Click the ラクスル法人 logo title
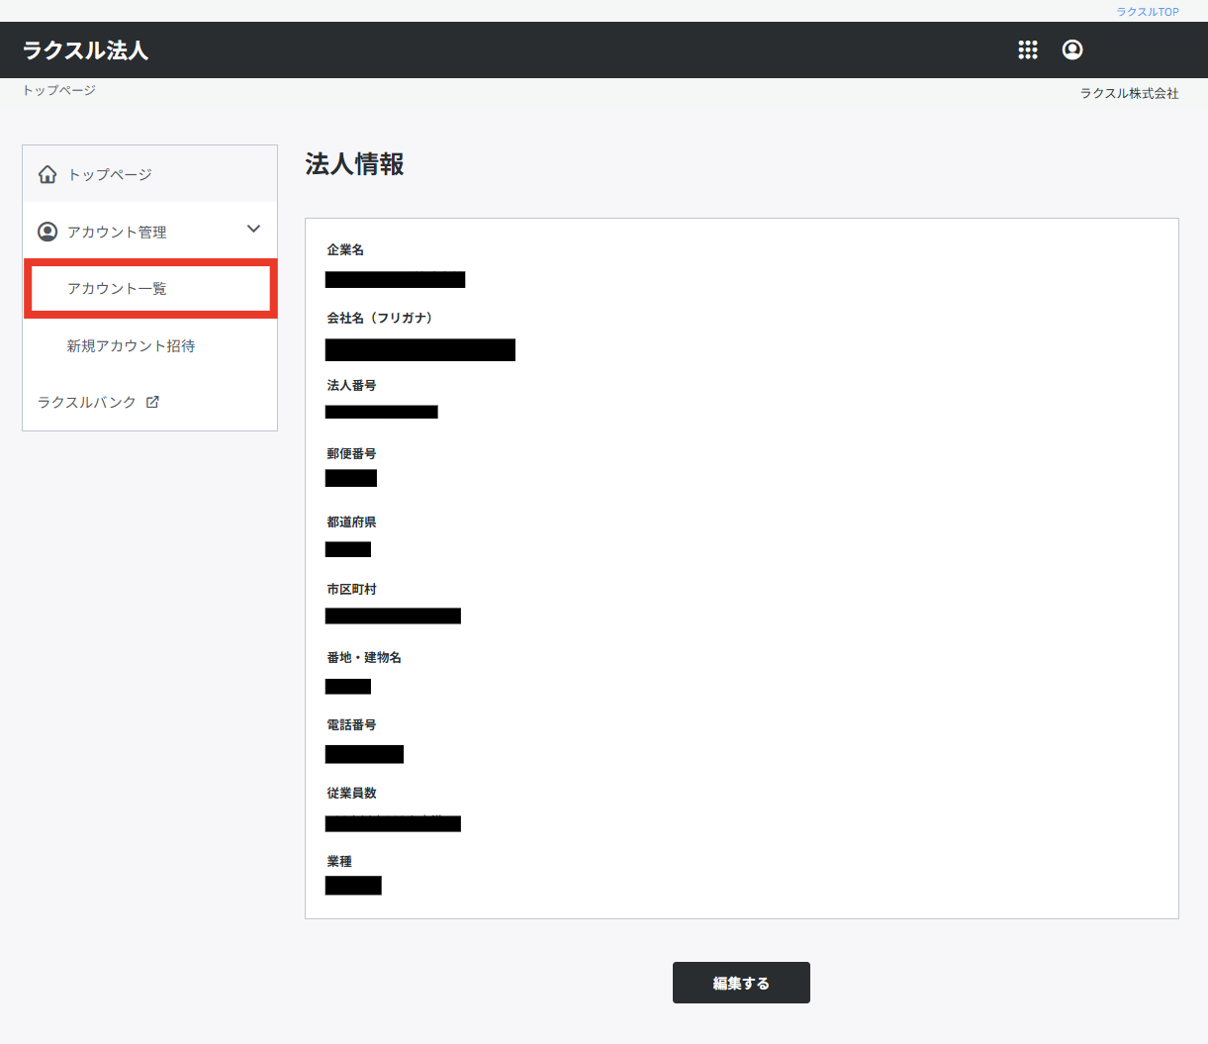This screenshot has height=1044, width=1208. tap(85, 50)
